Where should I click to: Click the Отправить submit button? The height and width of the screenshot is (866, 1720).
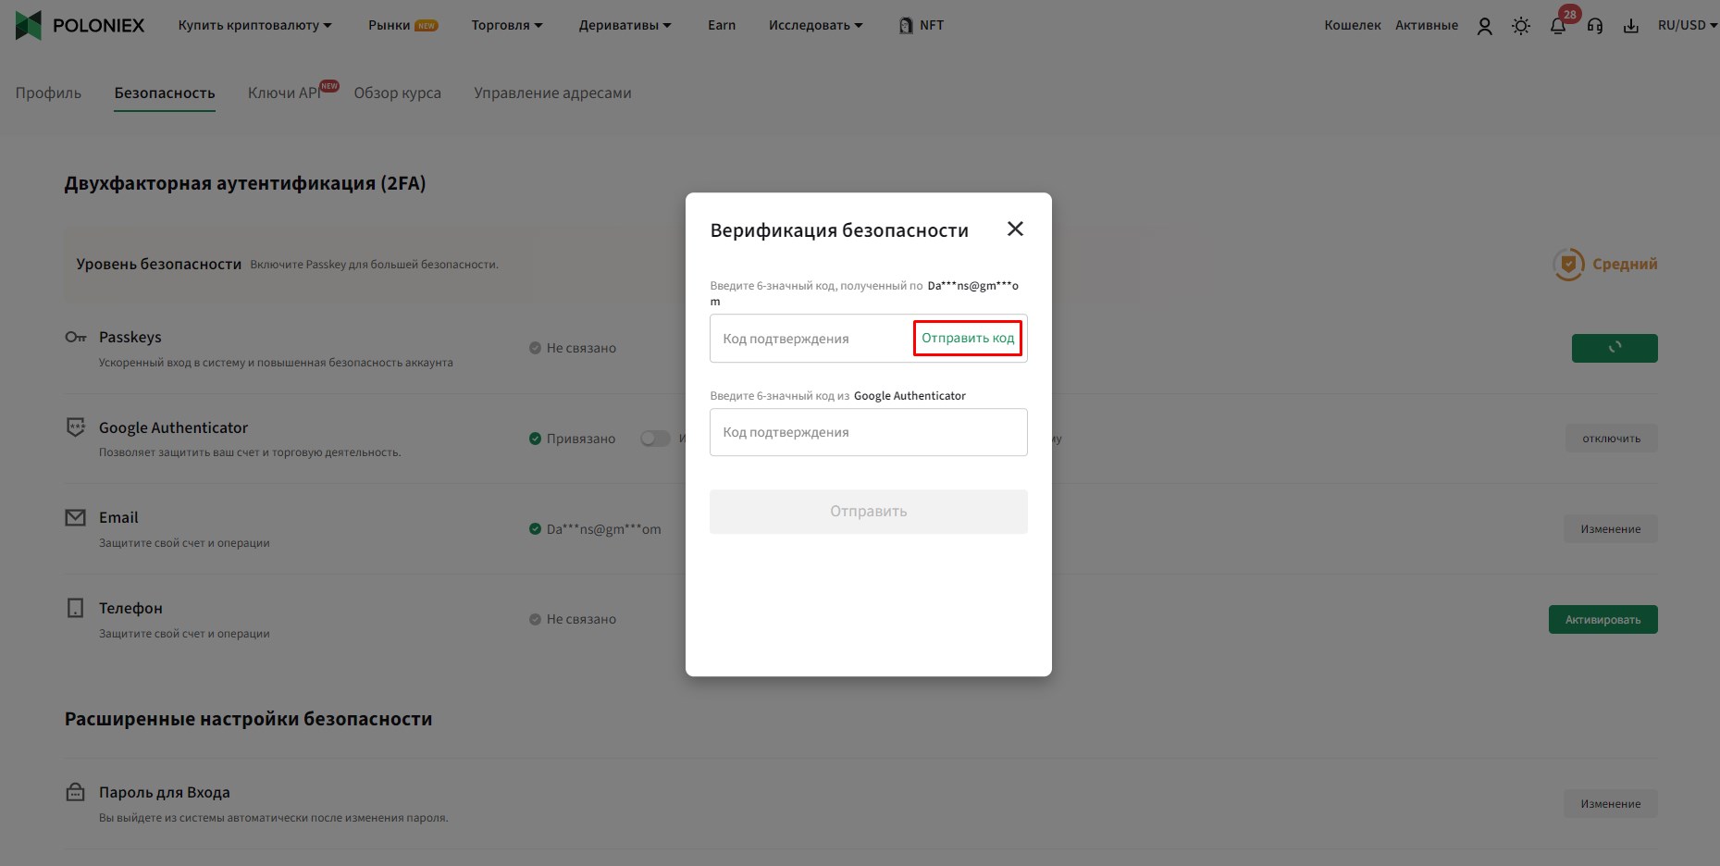point(869,512)
